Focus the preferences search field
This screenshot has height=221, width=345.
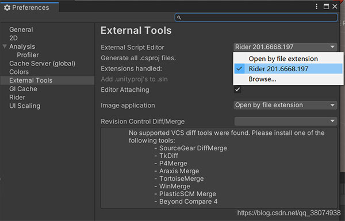pos(256,18)
